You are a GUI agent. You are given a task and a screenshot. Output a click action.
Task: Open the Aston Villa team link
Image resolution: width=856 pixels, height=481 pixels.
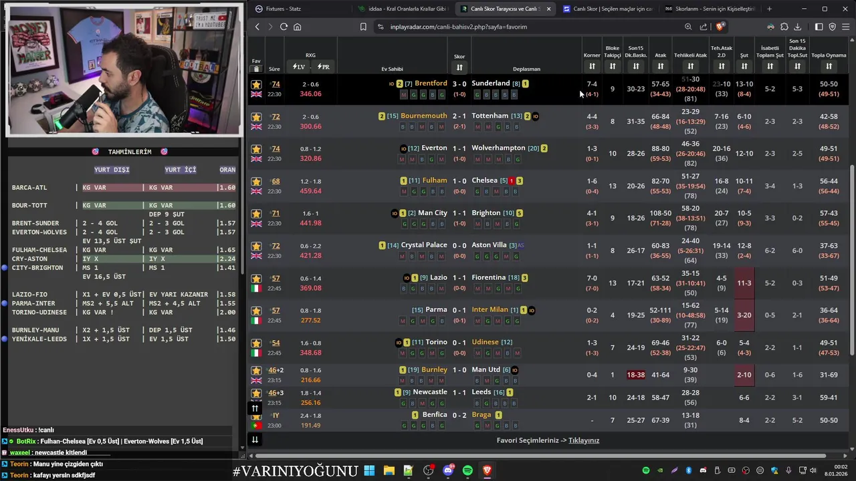[x=489, y=245]
